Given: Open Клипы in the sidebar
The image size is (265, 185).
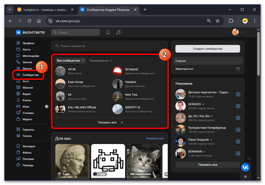Looking at the screenshot, I should [27, 100].
